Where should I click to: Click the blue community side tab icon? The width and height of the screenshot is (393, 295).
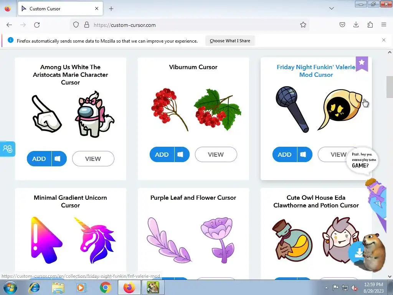[x=8, y=149]
